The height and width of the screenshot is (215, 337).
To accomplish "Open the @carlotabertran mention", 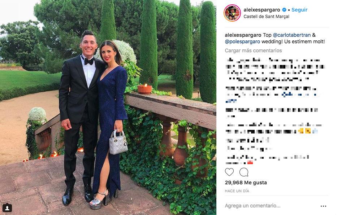I will [291, 35].
